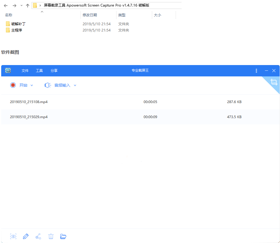Expand the 开始 recording mode dropdown

(32, 85)
